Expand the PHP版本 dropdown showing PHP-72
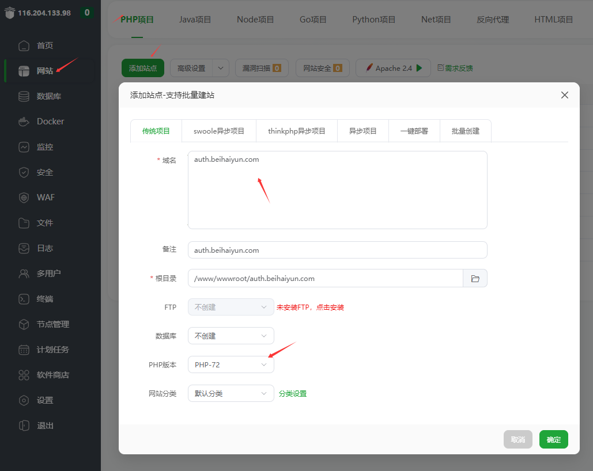The height and width of the screenshot is (471, 593). pos(231,365)
